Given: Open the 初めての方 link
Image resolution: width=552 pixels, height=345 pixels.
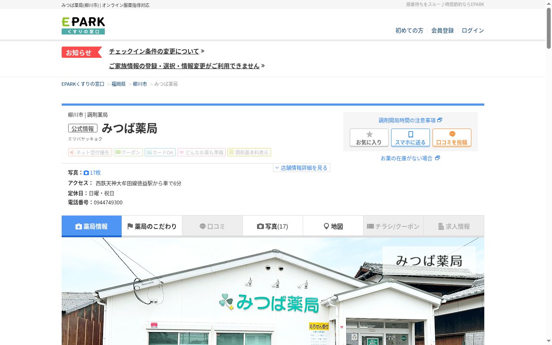Looking at the screenshot, I should tap(409, 31).
